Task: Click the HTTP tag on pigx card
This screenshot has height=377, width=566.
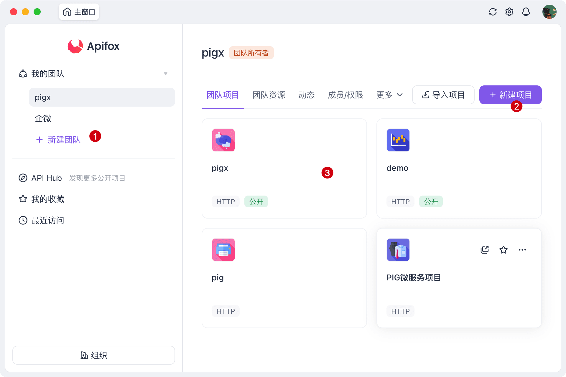Action: [x=226, y=201]
